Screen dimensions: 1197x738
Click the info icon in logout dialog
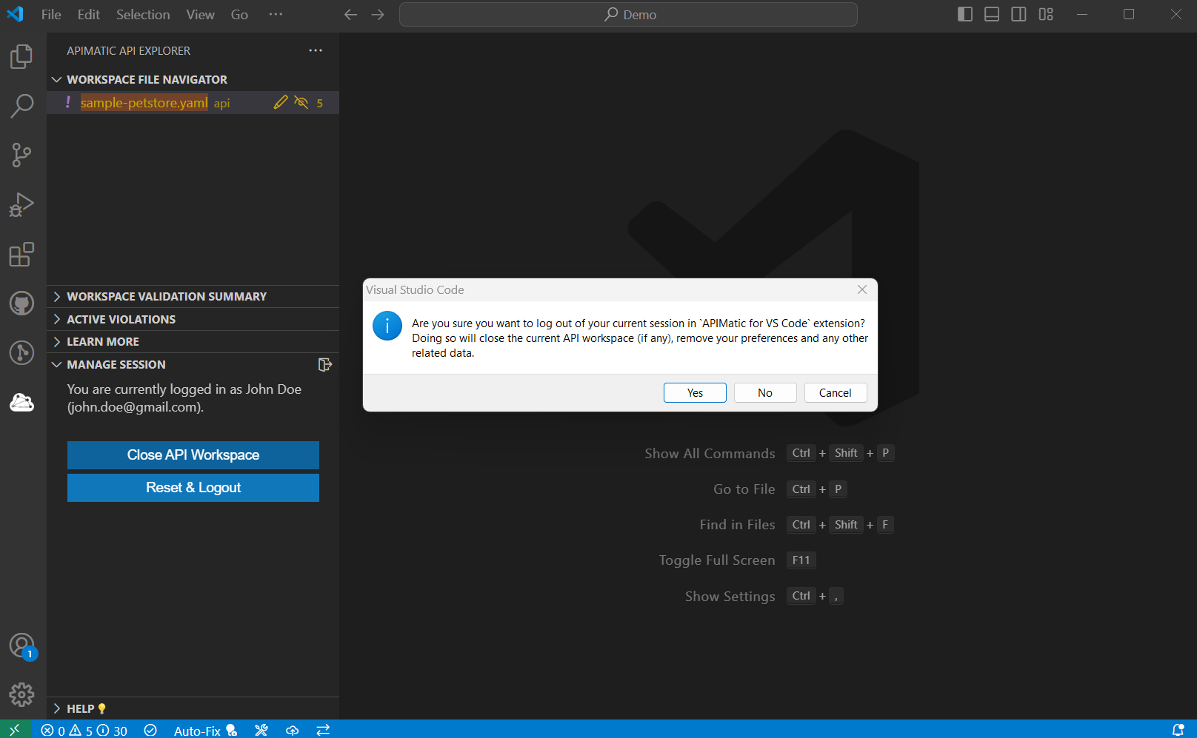[387, 326]
